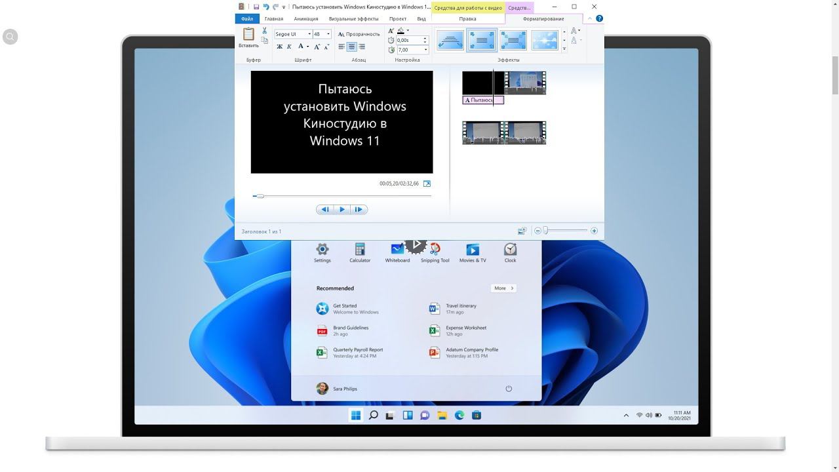This screenshot has width=839, height=472.
Task: Increase font size with grow font icon
Action: point(317,47)
